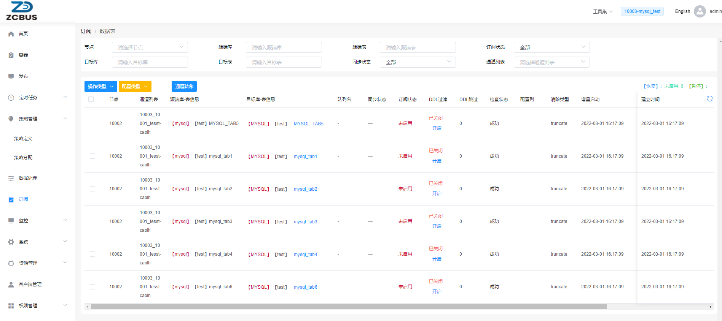Click the system gear icon
The width and height of the screenshot is (722, 321).
coord(11,242)
